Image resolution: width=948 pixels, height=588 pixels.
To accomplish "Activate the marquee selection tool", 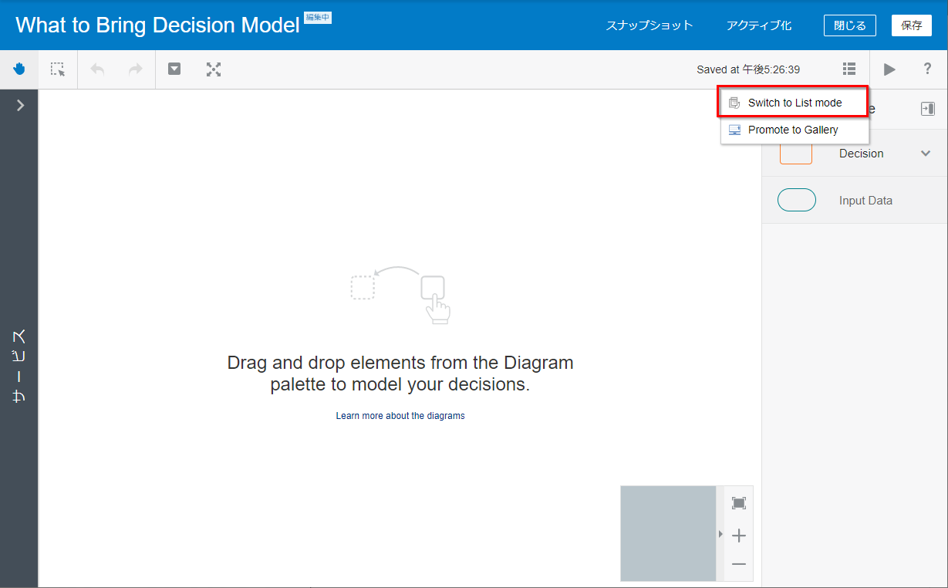I will (x=58, y=69).
